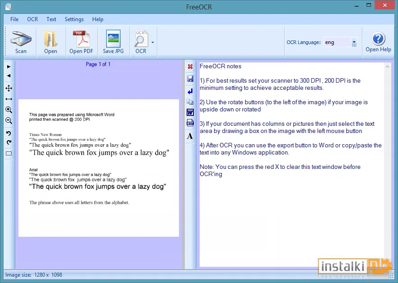Start recognition with the OCR magnifier button
The height and width of the screenshot is (283, 398).
point(141,42)
